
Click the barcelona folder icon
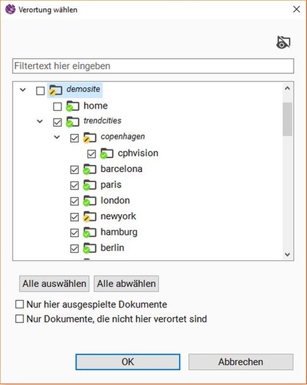(x=89, y=169)
